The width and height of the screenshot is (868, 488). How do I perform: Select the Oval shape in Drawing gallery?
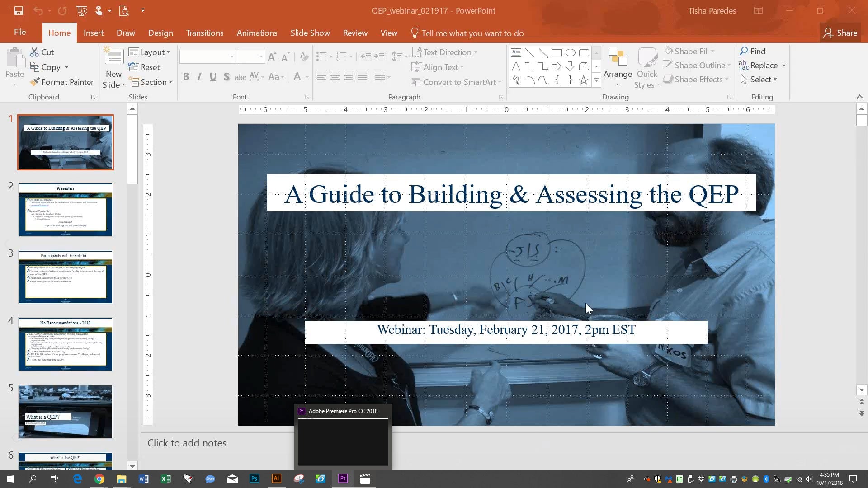coord(570,53)
